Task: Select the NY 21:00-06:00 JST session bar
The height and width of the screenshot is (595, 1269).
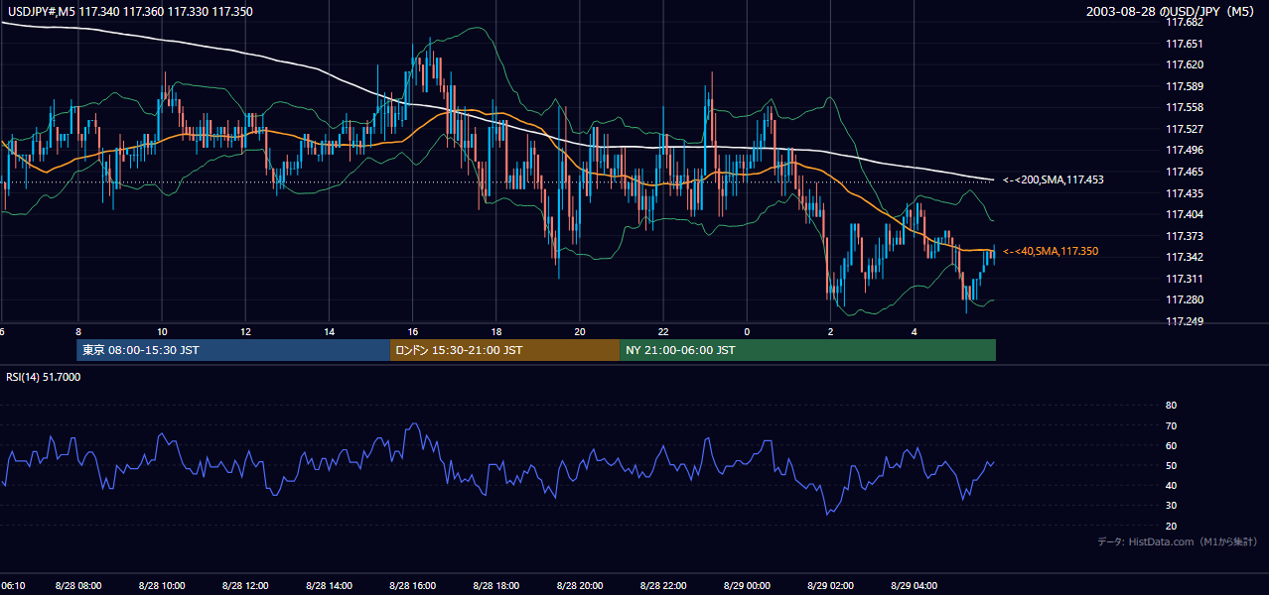Action: click(x=807, y=350)
